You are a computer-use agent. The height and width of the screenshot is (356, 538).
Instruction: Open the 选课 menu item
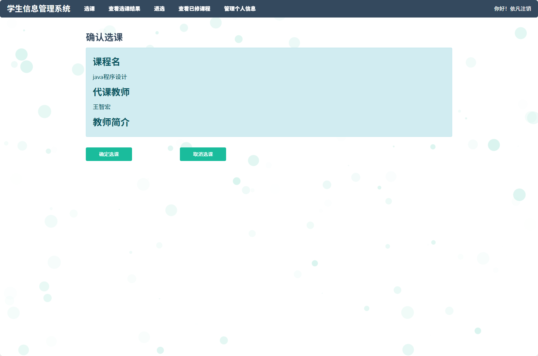(89, 9)
